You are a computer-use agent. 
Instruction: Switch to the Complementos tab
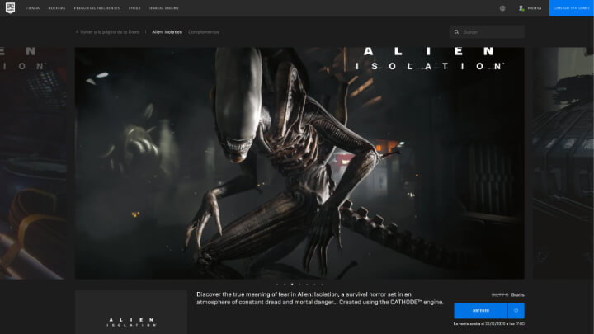[x=204, y=32]
